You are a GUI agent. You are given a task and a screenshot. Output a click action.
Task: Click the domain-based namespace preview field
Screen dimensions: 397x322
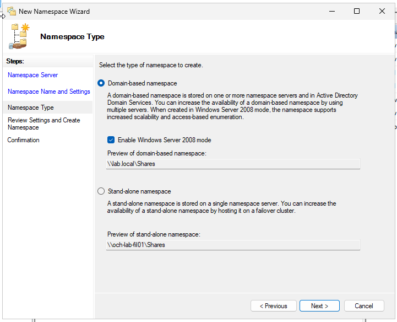233,164
